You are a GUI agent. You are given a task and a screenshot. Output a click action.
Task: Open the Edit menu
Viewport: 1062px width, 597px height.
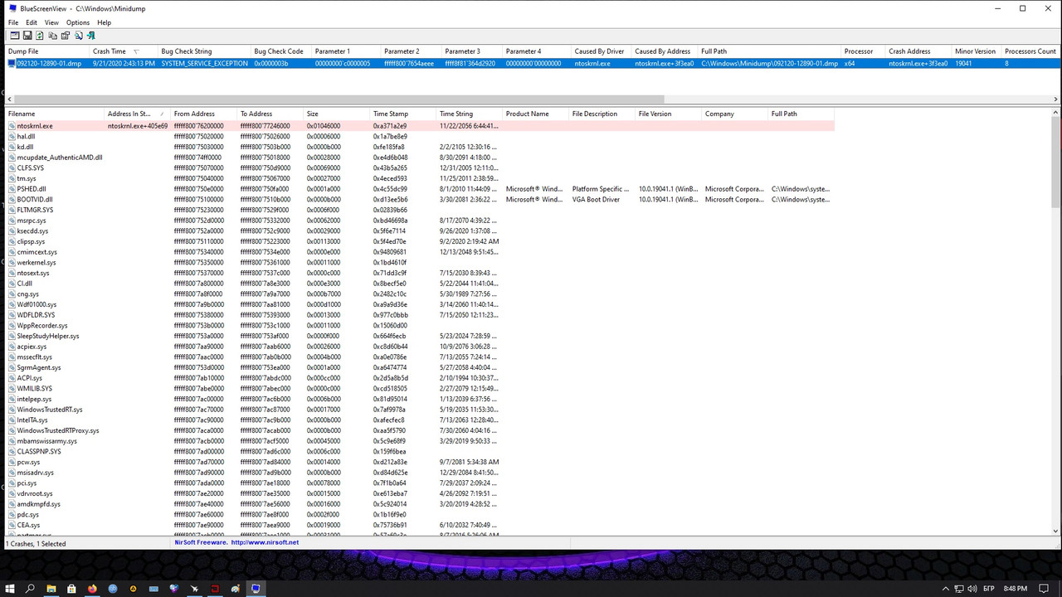click(32, 22)
